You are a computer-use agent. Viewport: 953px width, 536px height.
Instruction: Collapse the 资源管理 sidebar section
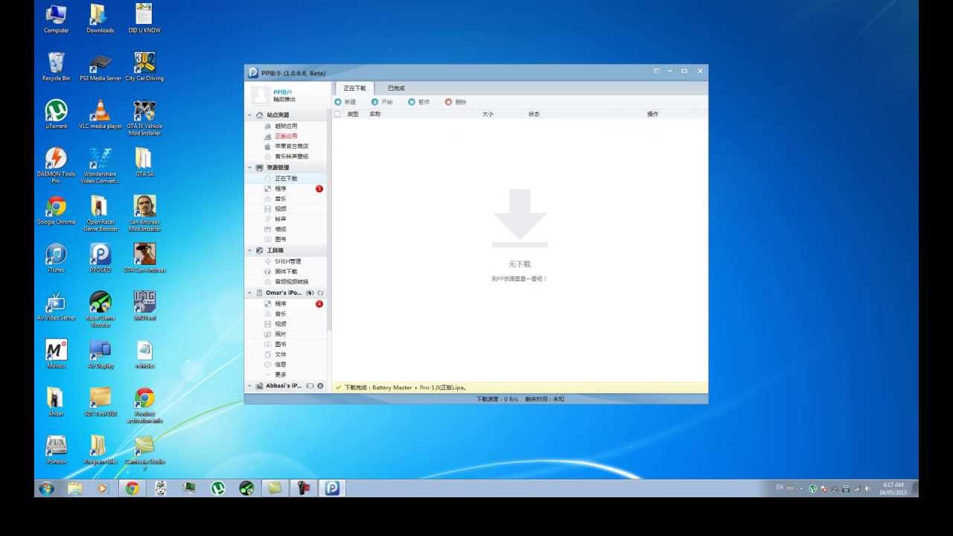click(x=249, y=168)
